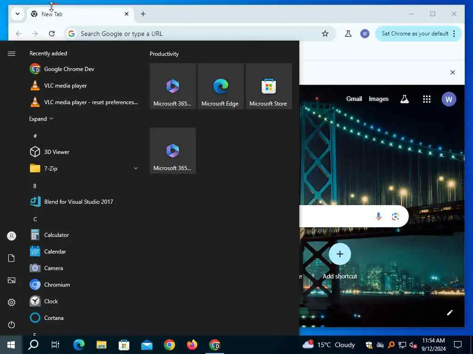Click Set Chrome as your default
The height and width of the screenshot is (354, 473).
coord(415,34)
